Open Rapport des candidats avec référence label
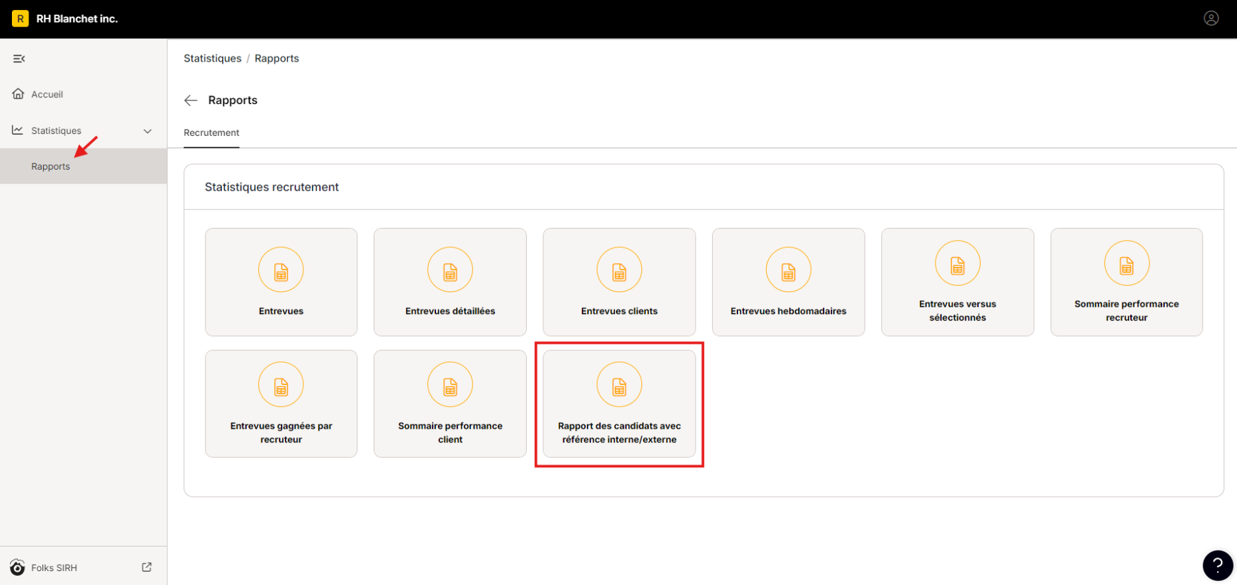 point(619,433)
